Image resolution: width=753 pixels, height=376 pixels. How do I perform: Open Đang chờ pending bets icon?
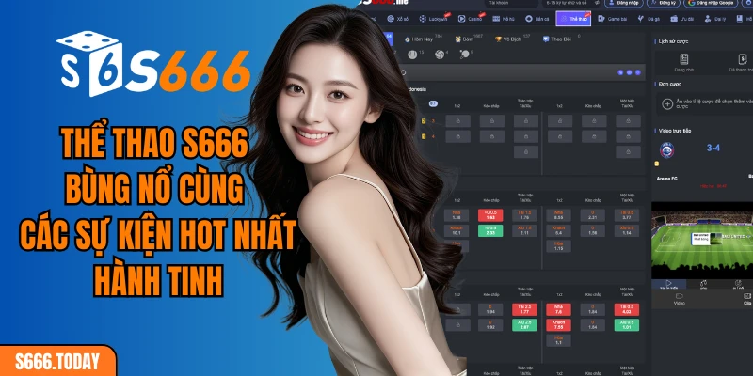[x=684, y=59]
